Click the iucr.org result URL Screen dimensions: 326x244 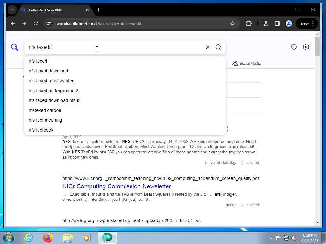[x=160, y=179]
